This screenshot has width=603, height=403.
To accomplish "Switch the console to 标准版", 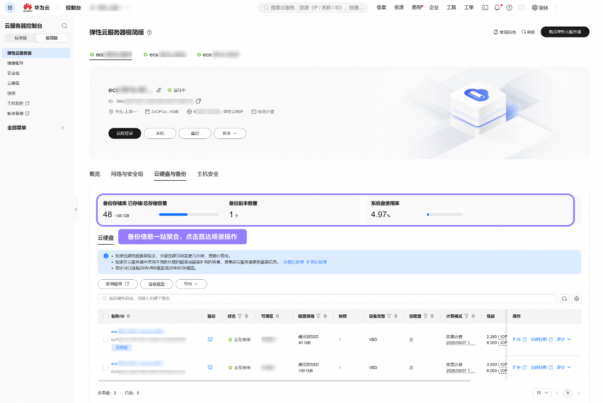I will coord(21,38).
